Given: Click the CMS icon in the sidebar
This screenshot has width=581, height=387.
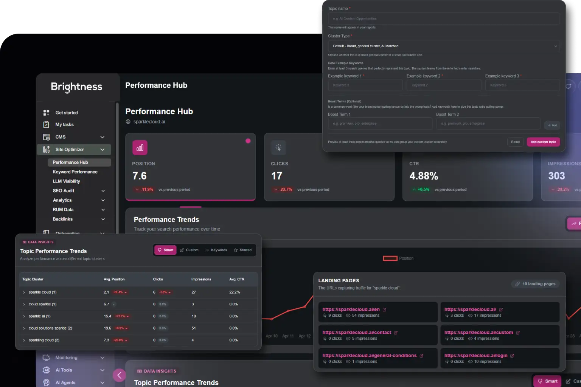Looking at the screenshot, I should 46,137.
